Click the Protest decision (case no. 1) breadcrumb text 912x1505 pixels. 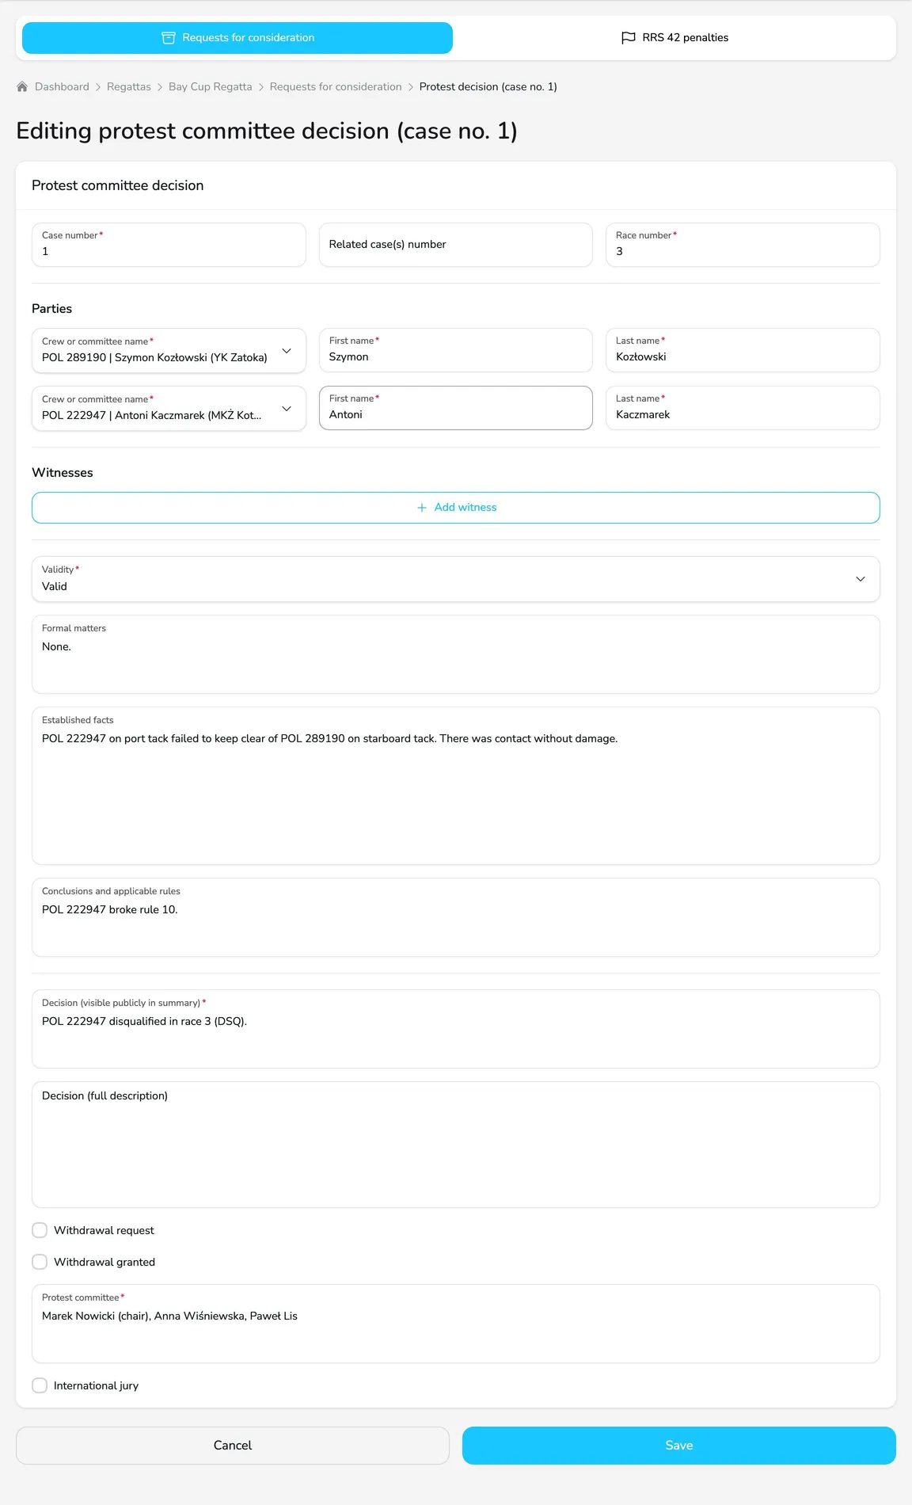click(488, 86)
